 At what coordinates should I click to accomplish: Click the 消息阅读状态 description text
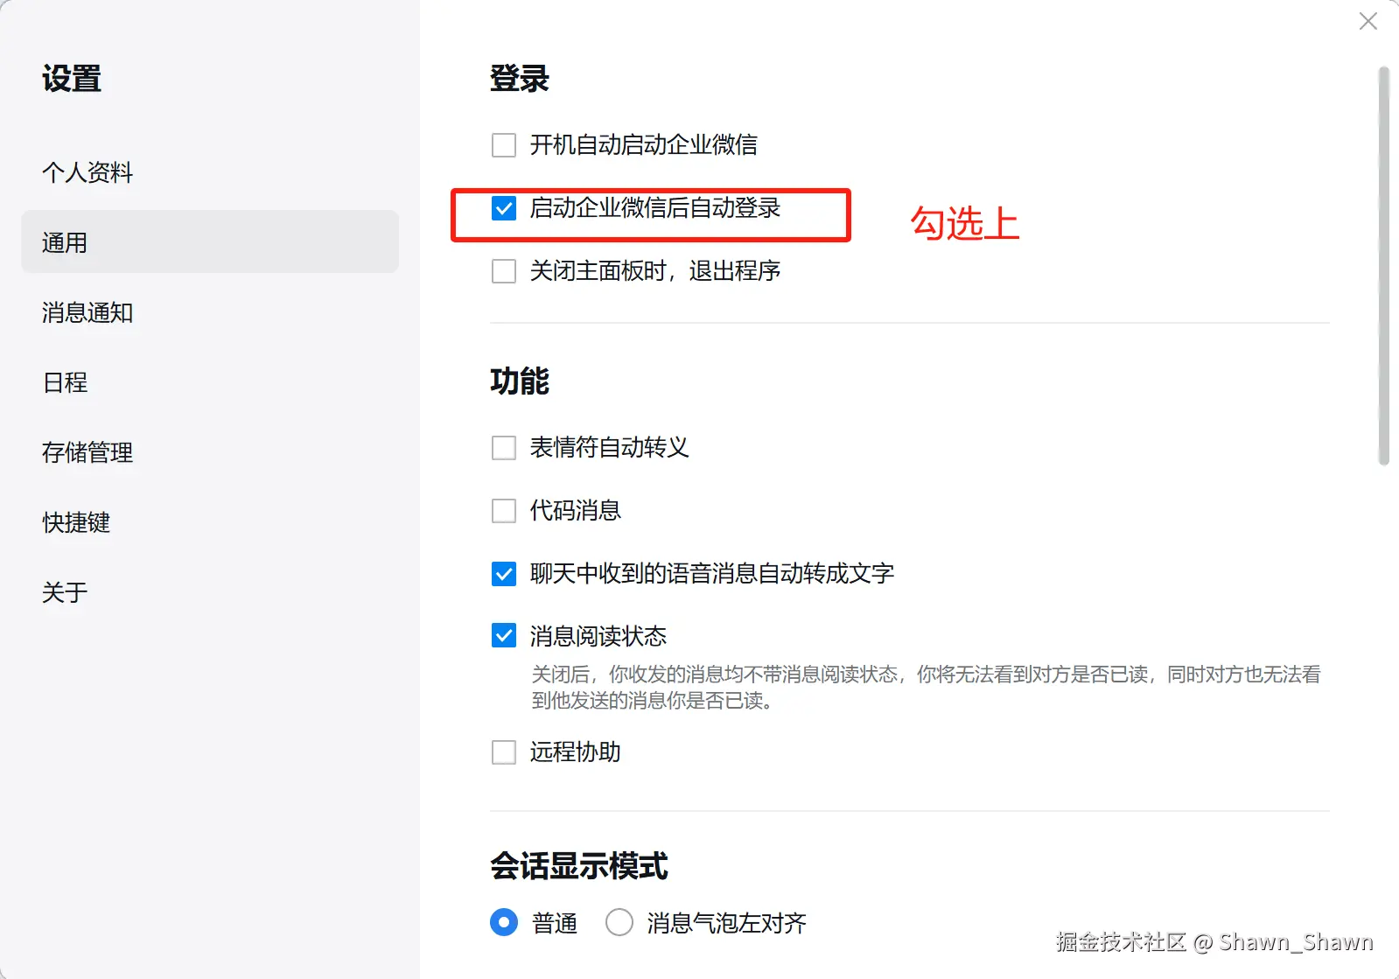926,687
